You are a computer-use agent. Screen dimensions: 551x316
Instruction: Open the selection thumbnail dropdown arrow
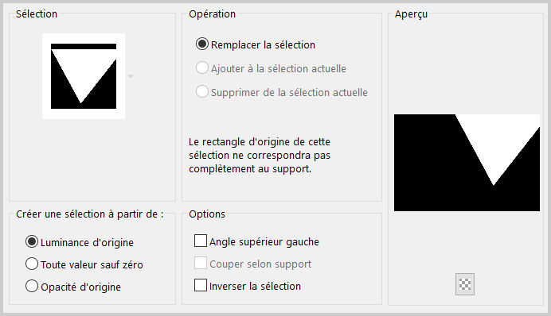(x=131, y=76)
